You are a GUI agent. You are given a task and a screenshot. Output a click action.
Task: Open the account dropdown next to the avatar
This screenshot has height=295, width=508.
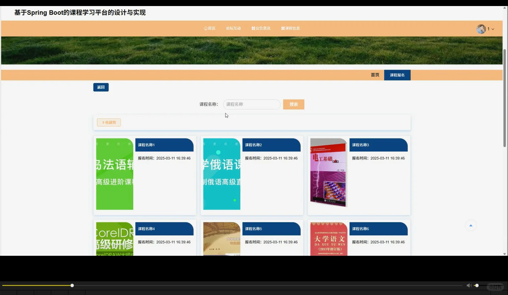492,29
